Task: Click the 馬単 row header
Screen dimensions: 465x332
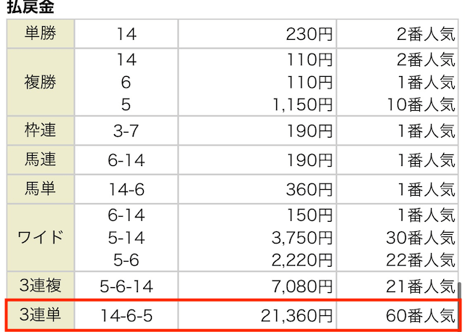Action: click(41, 188)
